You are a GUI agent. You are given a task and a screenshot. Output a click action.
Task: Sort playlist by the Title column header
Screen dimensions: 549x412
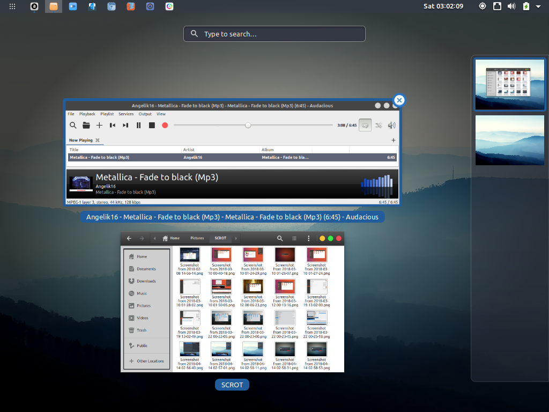[124, 150]
